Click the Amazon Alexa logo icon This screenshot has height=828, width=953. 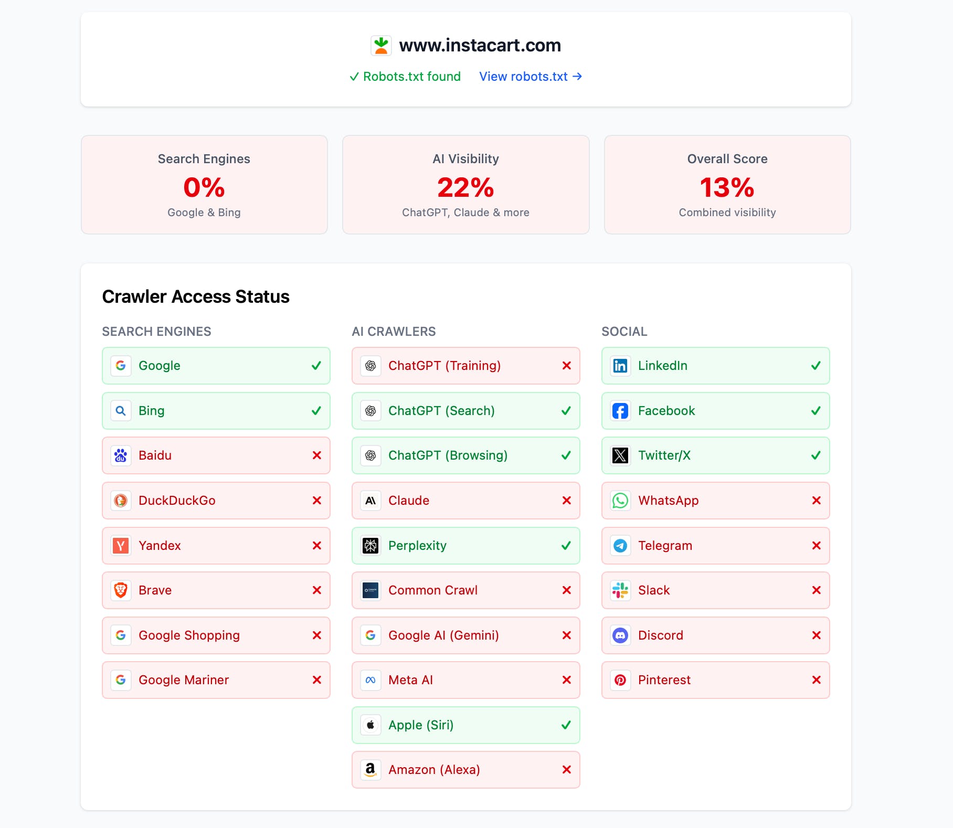pyautogui.click(x=370, y=770)
